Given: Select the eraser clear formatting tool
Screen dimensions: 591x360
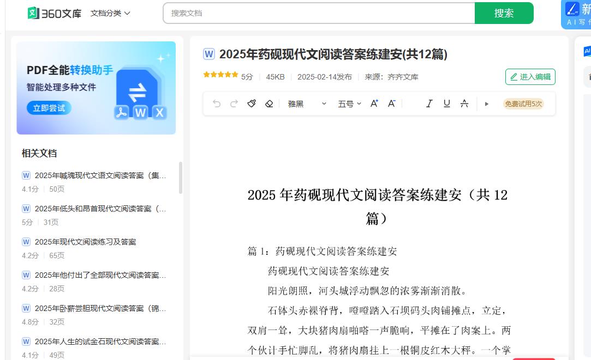Looking at the screenshot, I should 268,103.
